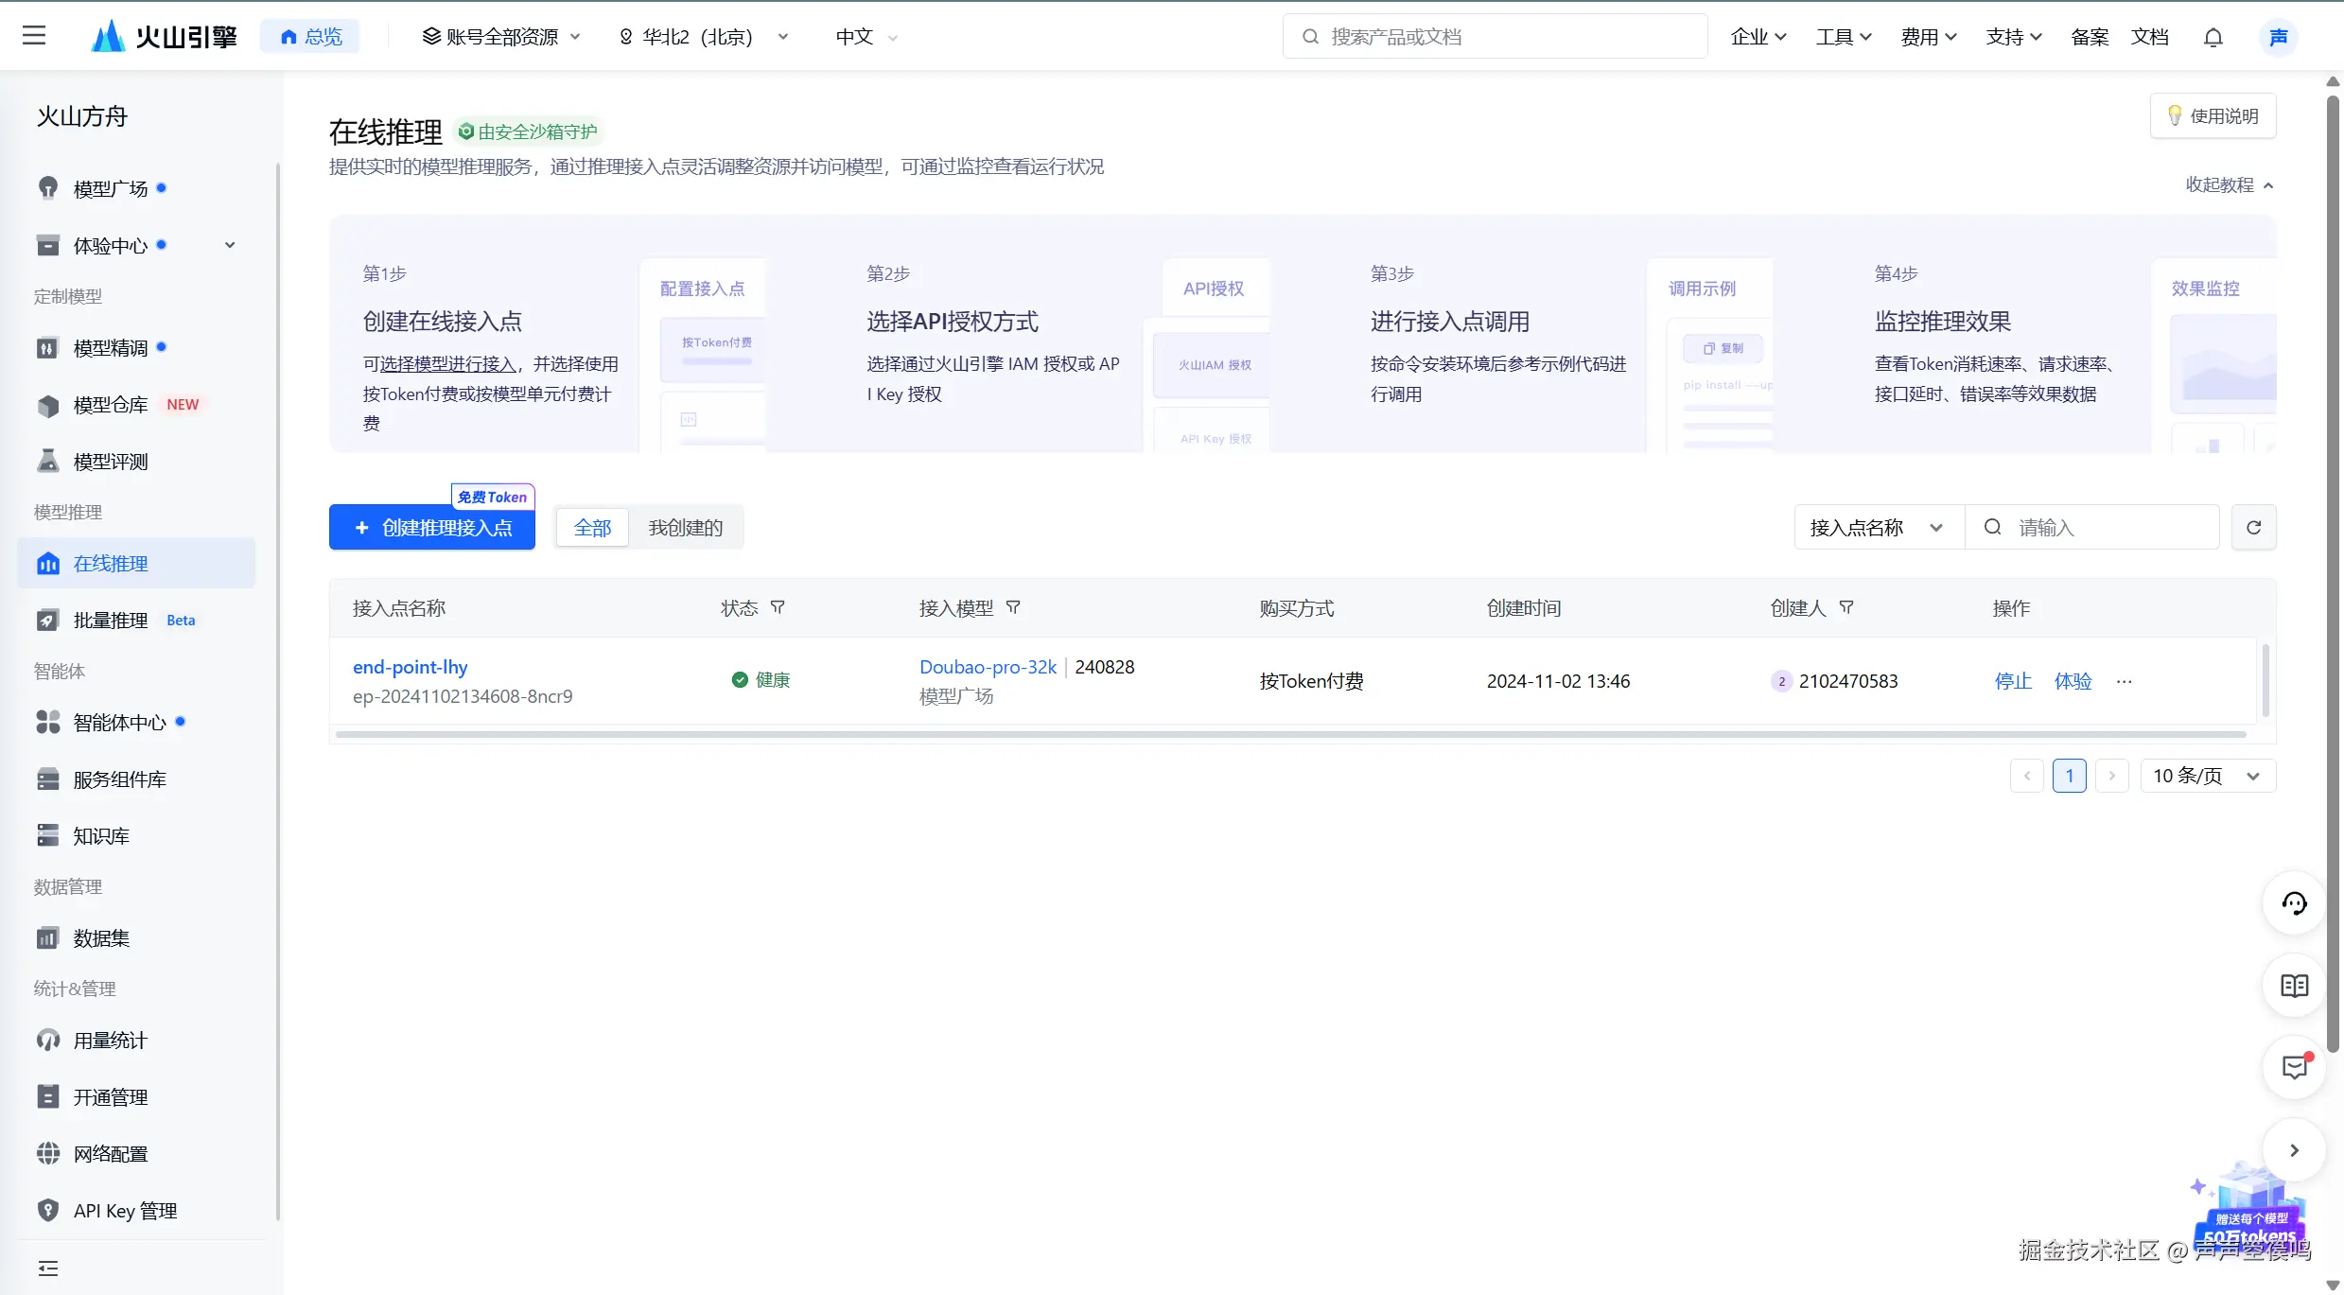
Task: Click the notification bell icon
Action: point(2213,37)
